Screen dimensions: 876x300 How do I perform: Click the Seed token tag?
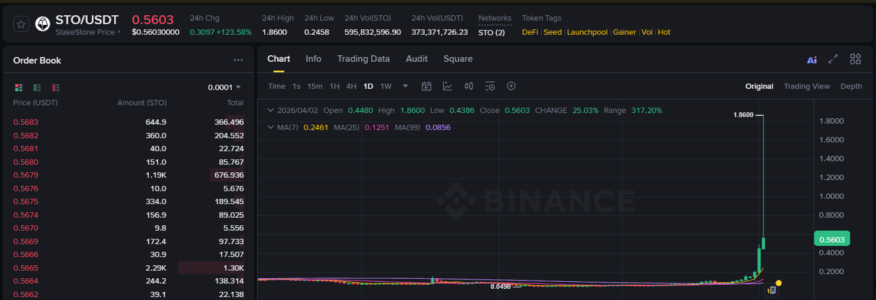coord(552,32)
